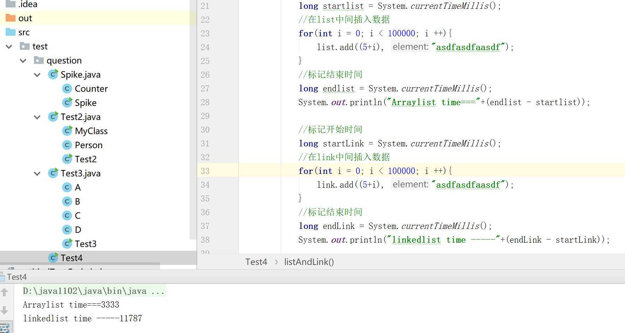Click "startlist" variable on line 21

(x=343, y=6)
